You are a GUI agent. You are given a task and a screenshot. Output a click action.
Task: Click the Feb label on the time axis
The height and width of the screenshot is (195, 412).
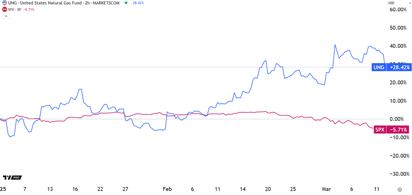click(168, 190)
